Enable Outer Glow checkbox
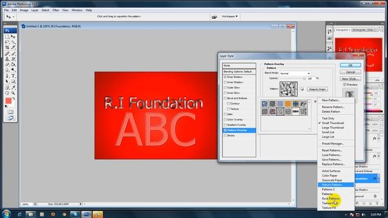 point(225,88)
